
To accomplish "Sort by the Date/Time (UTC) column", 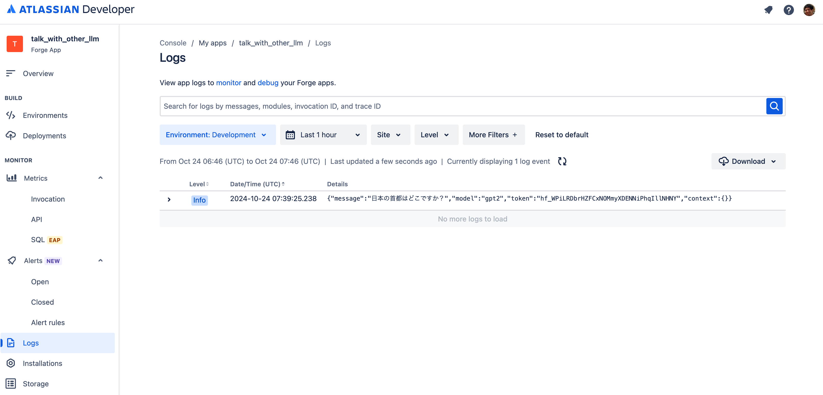I will (x=257, y=184).
